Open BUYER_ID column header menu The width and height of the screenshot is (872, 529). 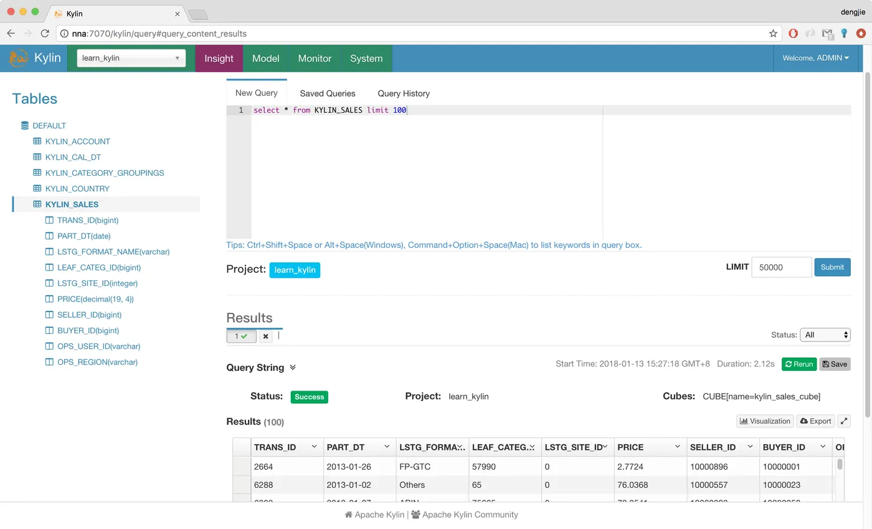[823, 447]
